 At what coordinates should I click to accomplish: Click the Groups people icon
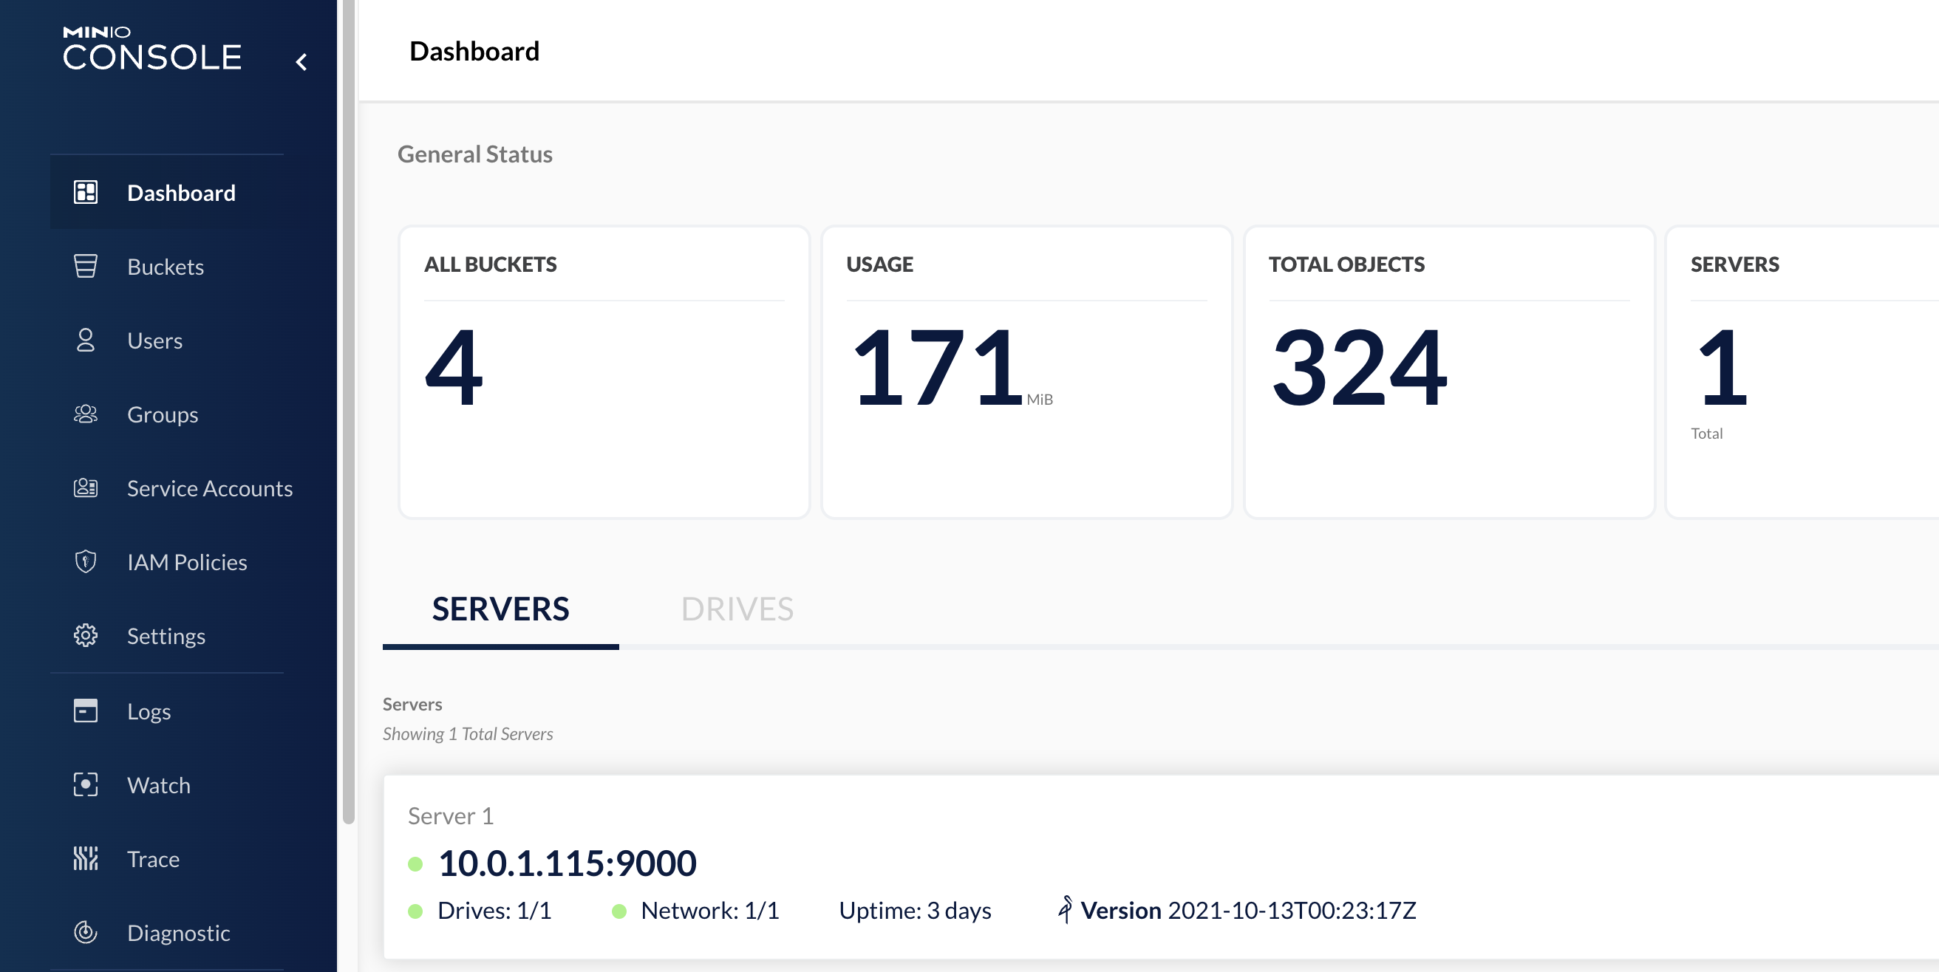tap(86, 414)
